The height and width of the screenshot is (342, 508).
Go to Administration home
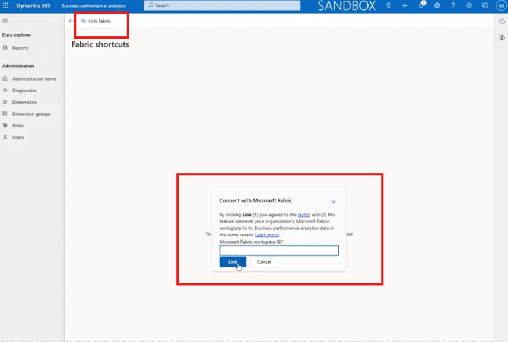(34, 79)
